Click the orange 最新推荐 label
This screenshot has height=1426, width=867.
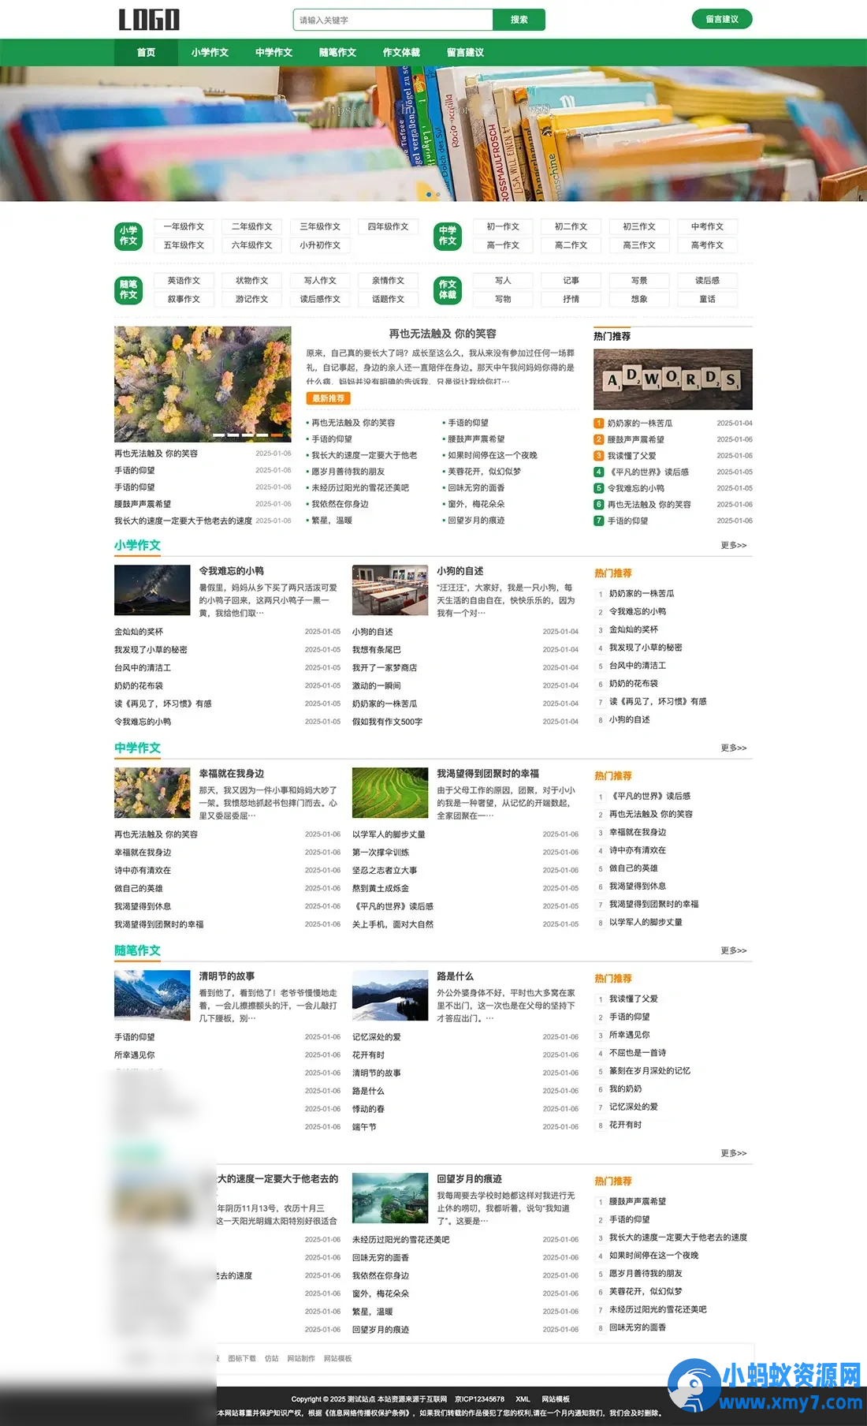point(328,398)
